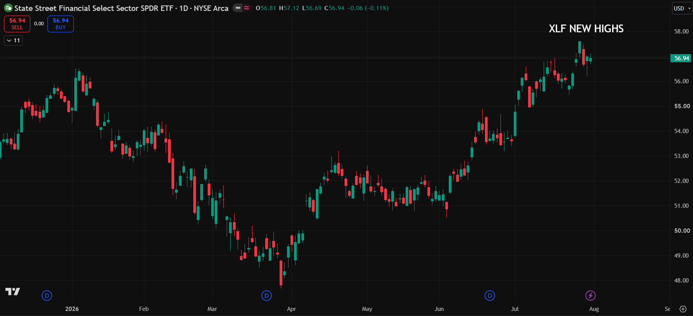Click the 2026 time axis label

pos(72,309)
